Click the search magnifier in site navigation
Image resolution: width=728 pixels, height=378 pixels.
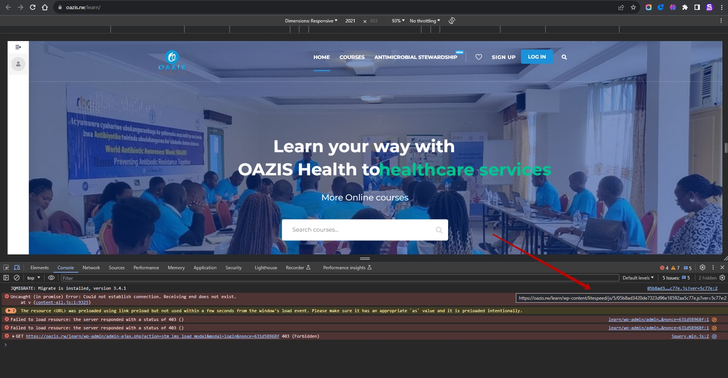tap(564, 57)
